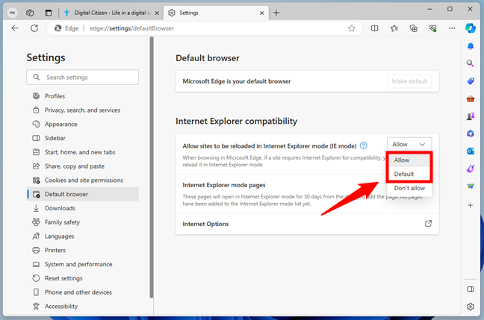
Task: Open Phone and other devices settings
Action: pyautogui.click(x=83, y=292)
